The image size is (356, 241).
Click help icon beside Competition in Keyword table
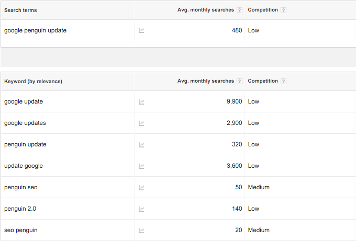[283, 81]
